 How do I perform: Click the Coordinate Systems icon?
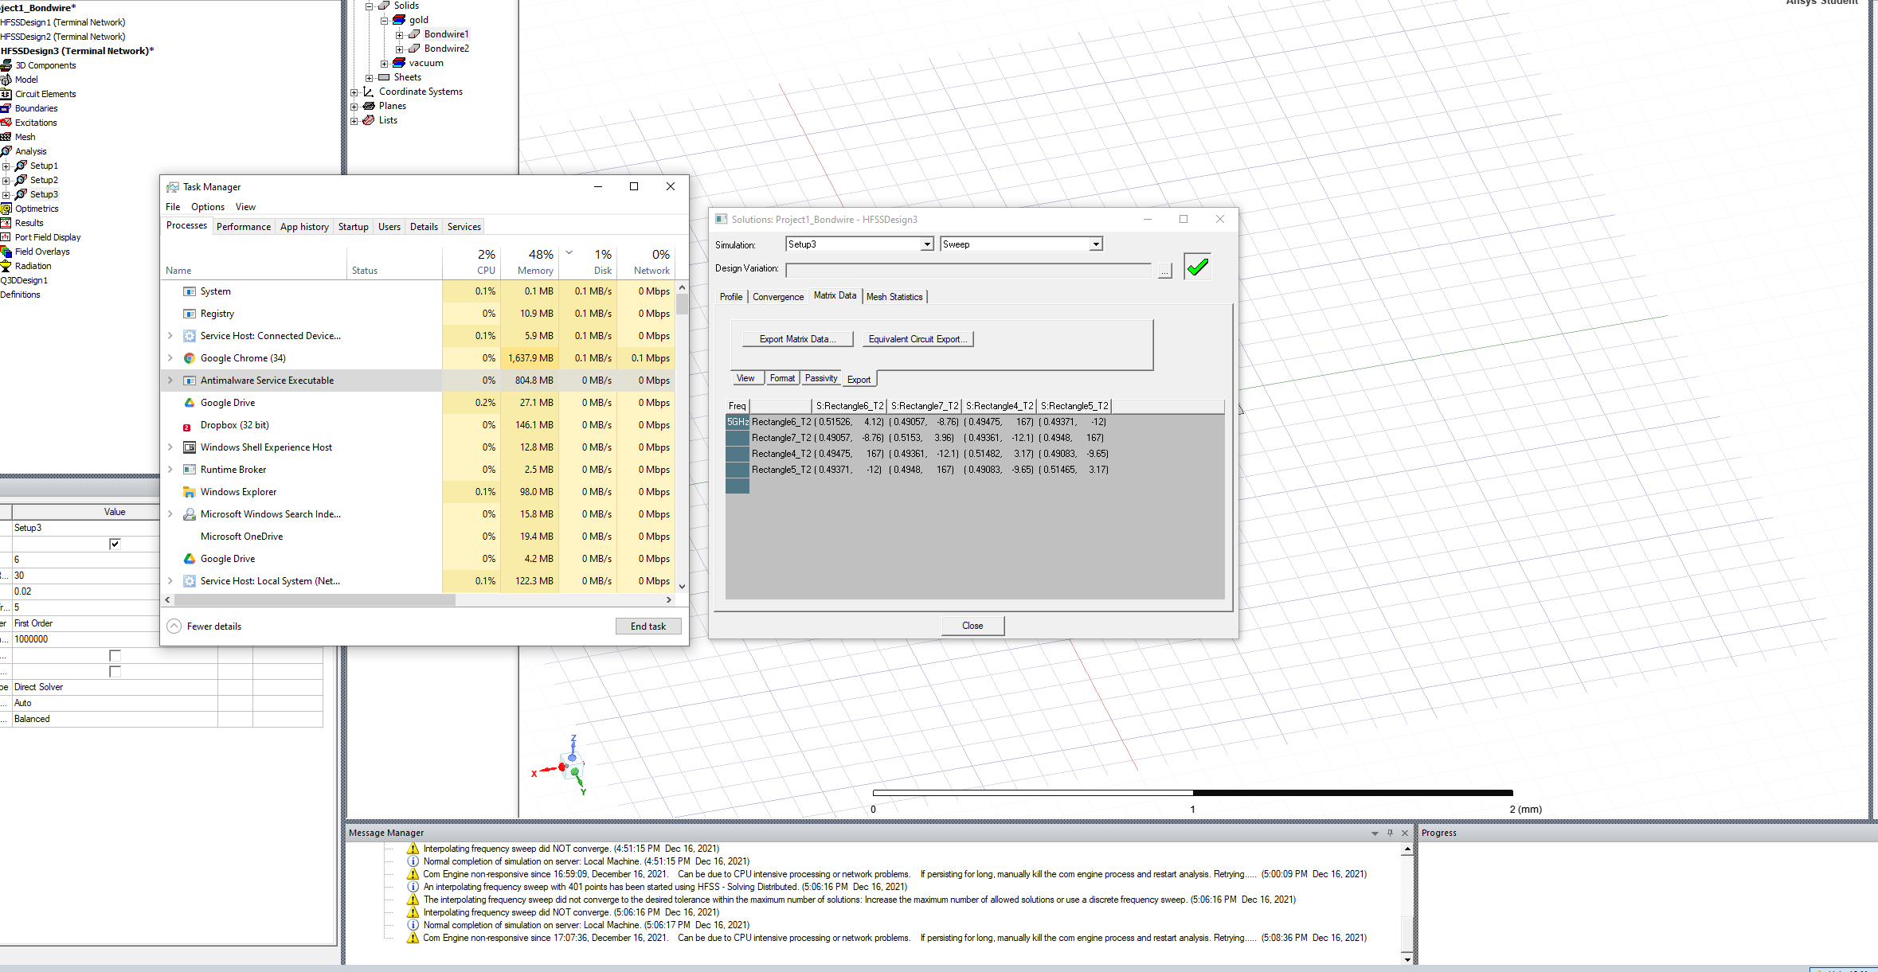369,92
